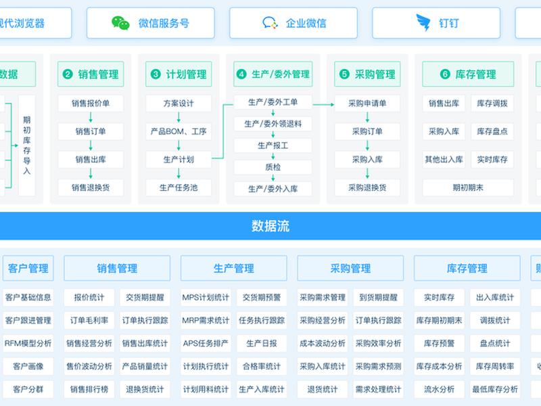
Task: Click the MPS计划统计 item
Action: click(x=206, y=297)
